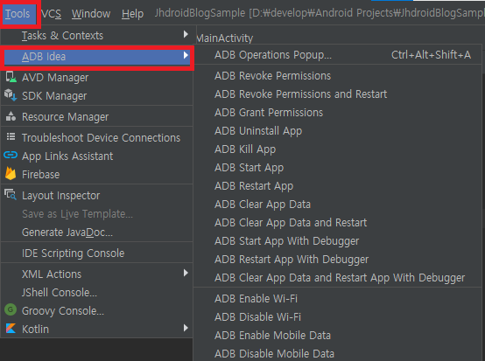Screen dimensions: 485x361
Task: Select Troubleshoot Device Connections
Action: click(97, 138)
